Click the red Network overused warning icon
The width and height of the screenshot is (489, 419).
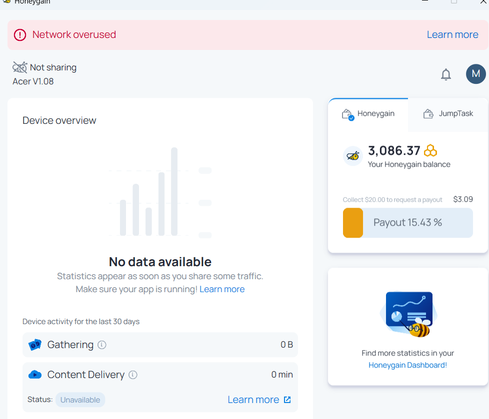pos(20,35)
